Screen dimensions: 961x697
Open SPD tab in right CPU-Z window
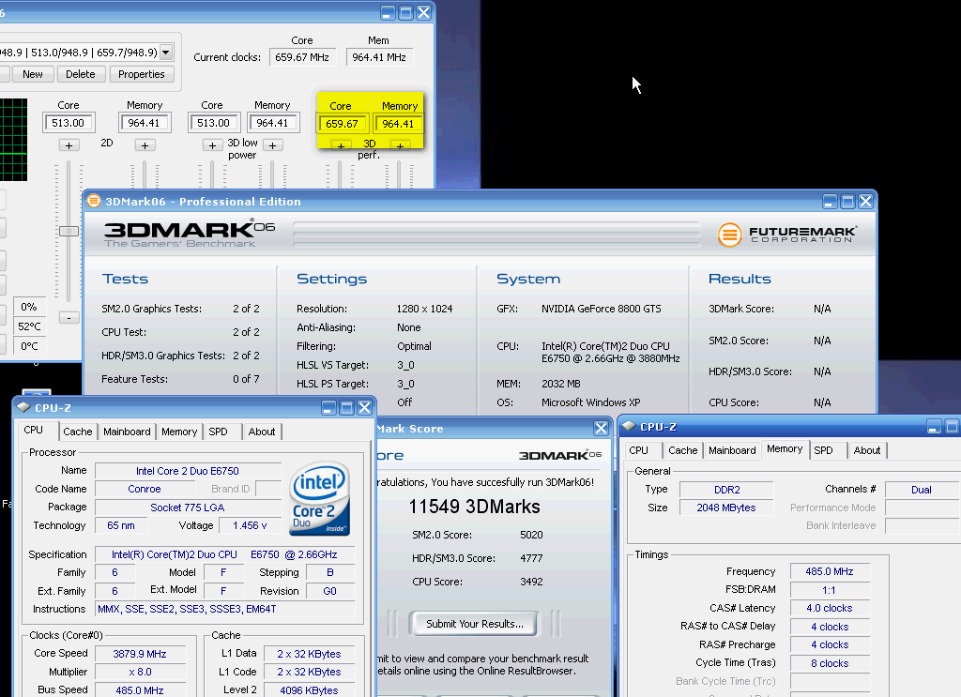click(x=823, y=450)
